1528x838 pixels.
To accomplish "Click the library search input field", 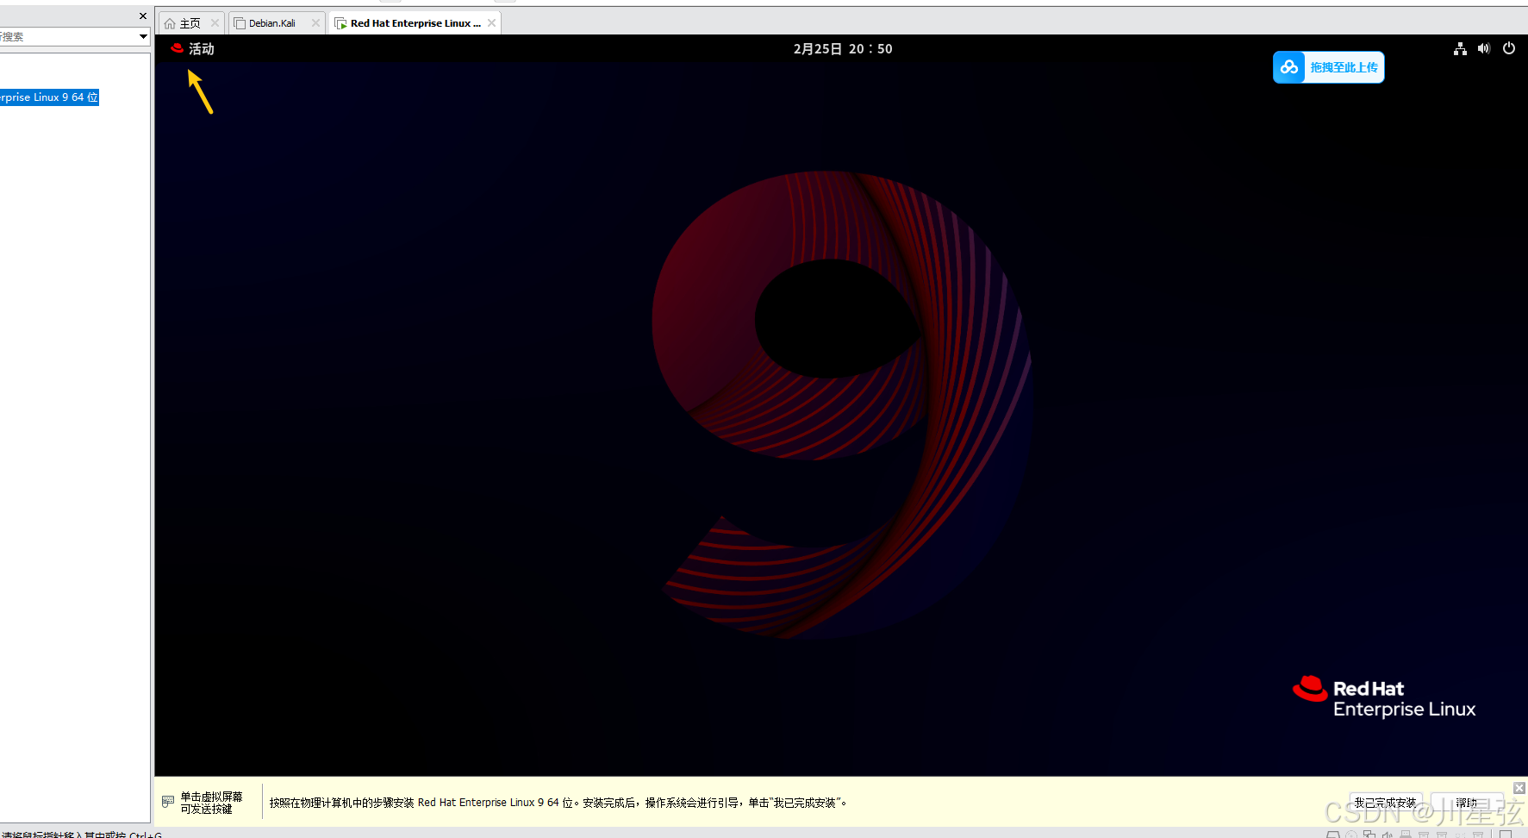I will (x=68, y=36).
